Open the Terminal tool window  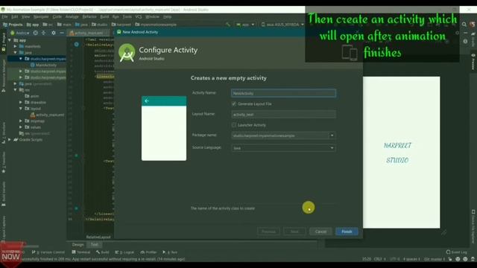pyautogui.click(x=81, y=252)
